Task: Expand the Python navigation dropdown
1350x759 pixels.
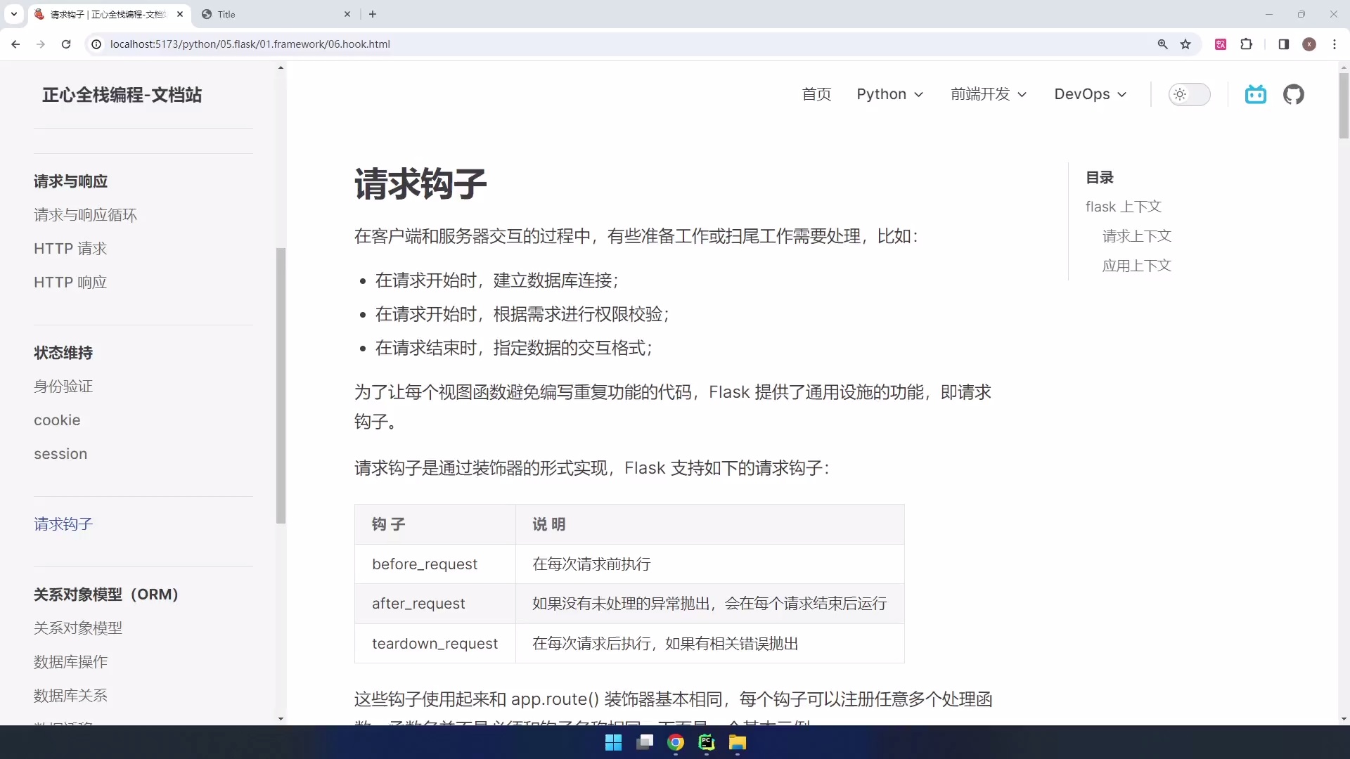Action: [889, 94]
